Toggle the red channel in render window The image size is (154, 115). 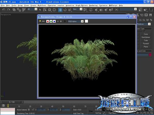coord(48,21)
